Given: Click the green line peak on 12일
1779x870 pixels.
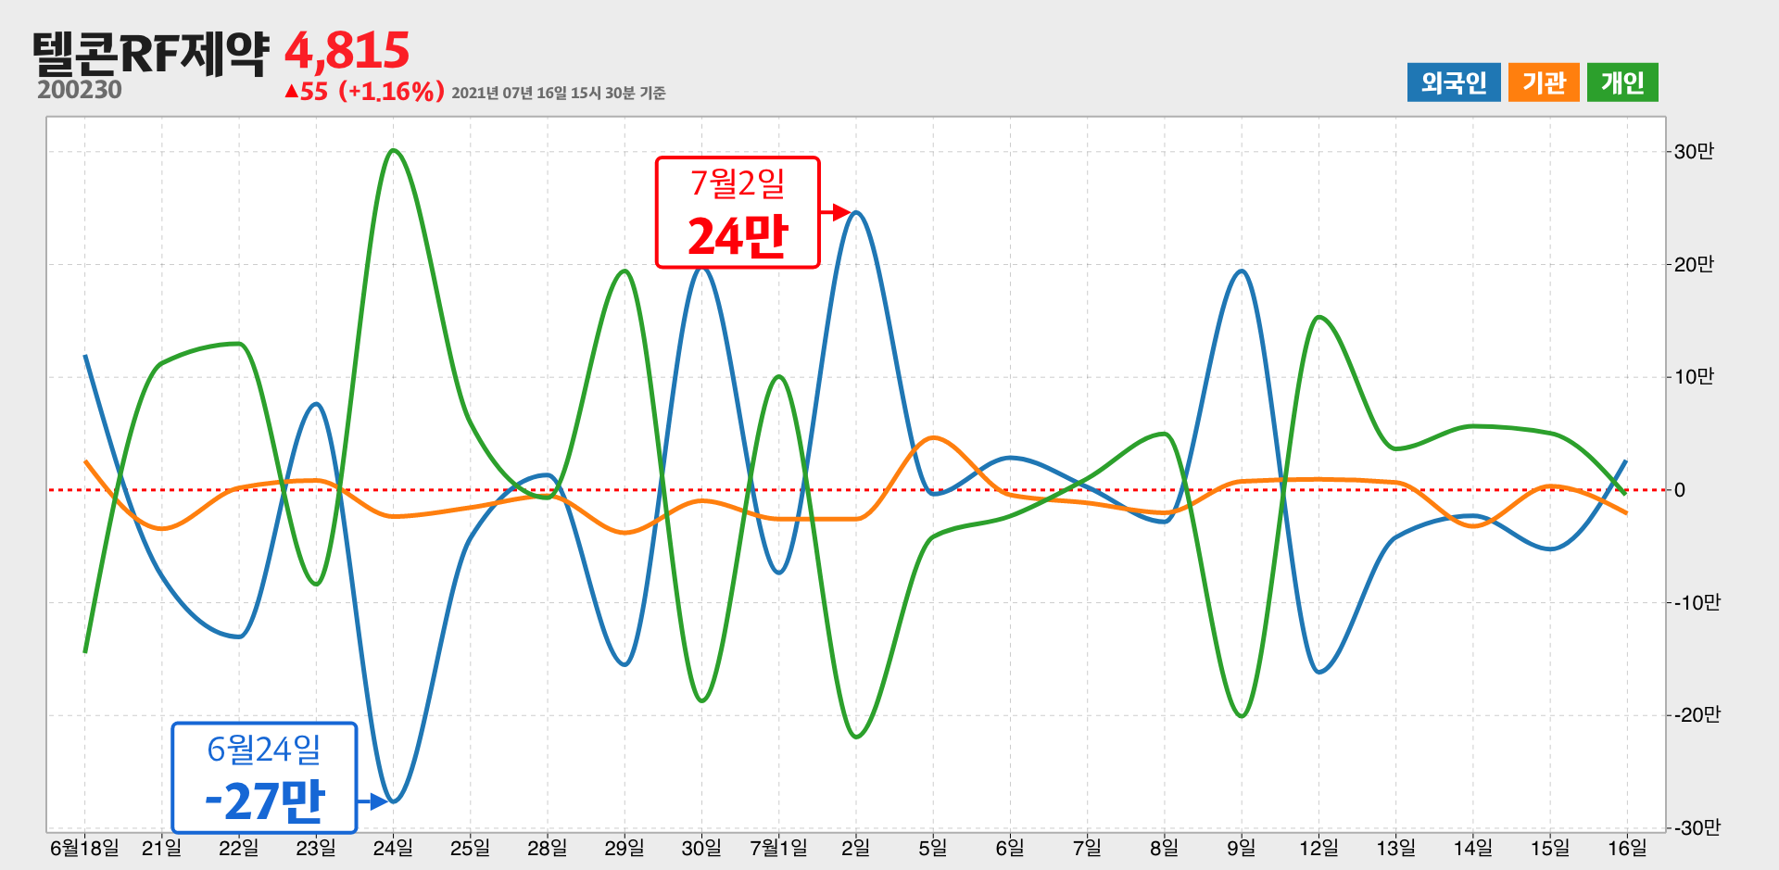Looking at the screenshot, I should 1319,317.
